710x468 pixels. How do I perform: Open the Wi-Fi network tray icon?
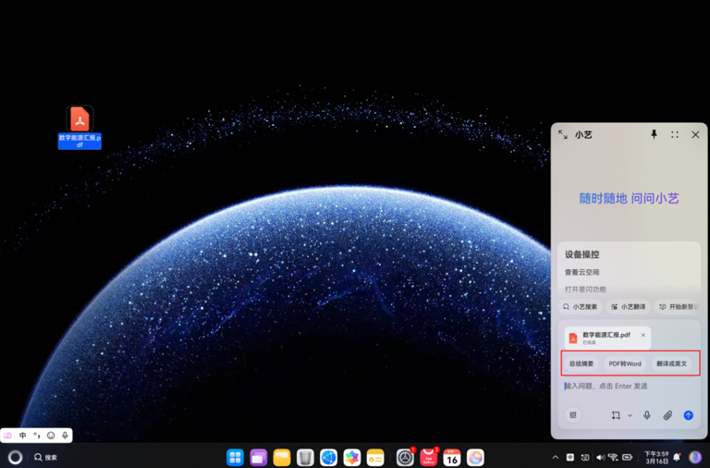614,458
